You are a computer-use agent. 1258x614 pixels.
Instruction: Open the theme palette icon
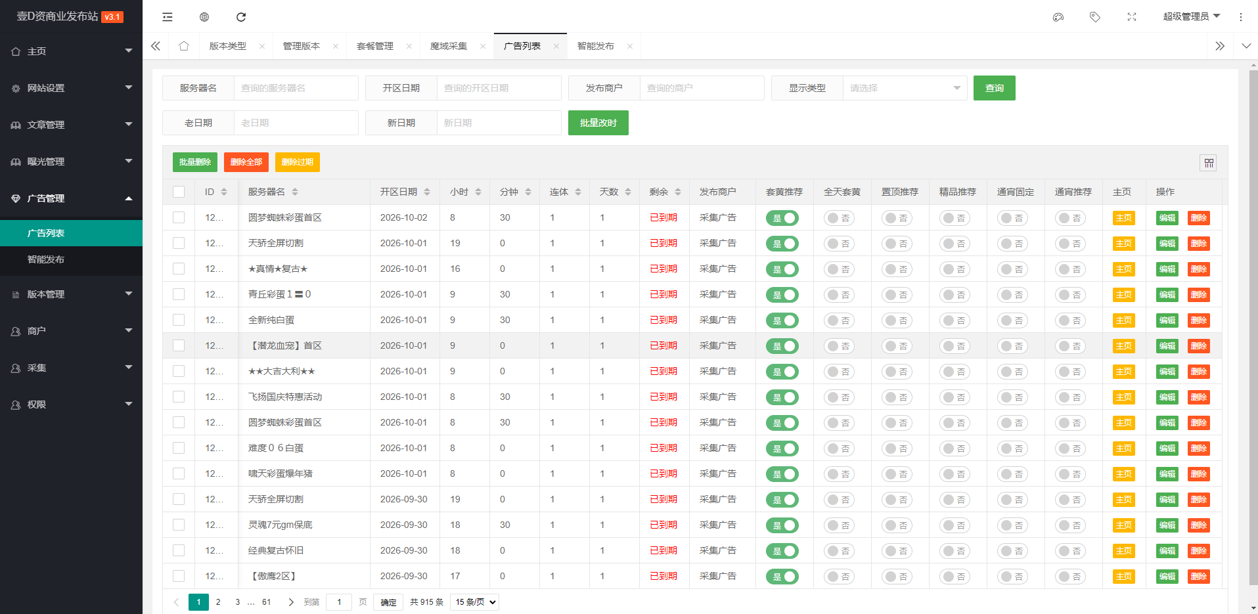pyautogui.click(x=1058, y=17)
